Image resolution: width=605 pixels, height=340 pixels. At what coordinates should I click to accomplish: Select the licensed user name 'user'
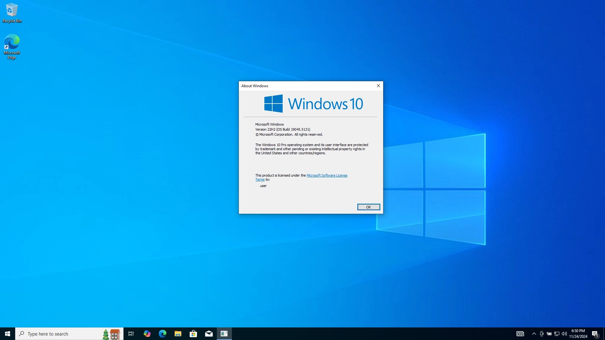click(263, 186)
